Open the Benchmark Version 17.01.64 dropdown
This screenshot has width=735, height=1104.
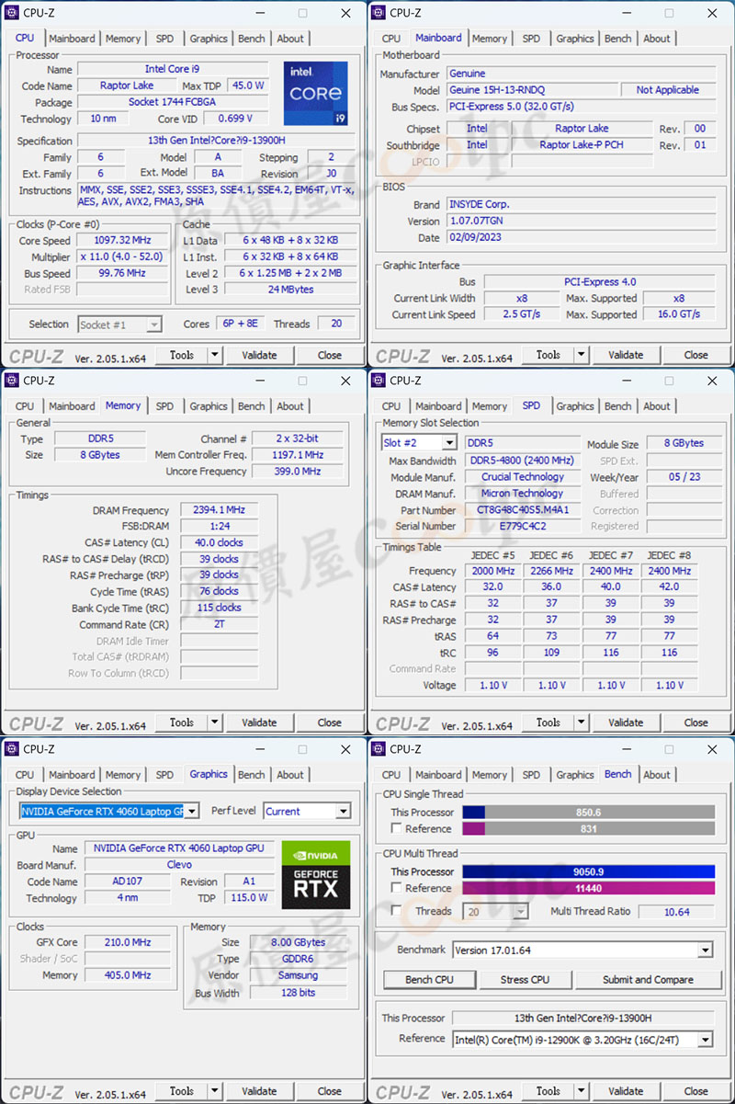pyautogui.click(x=705, y=950)
